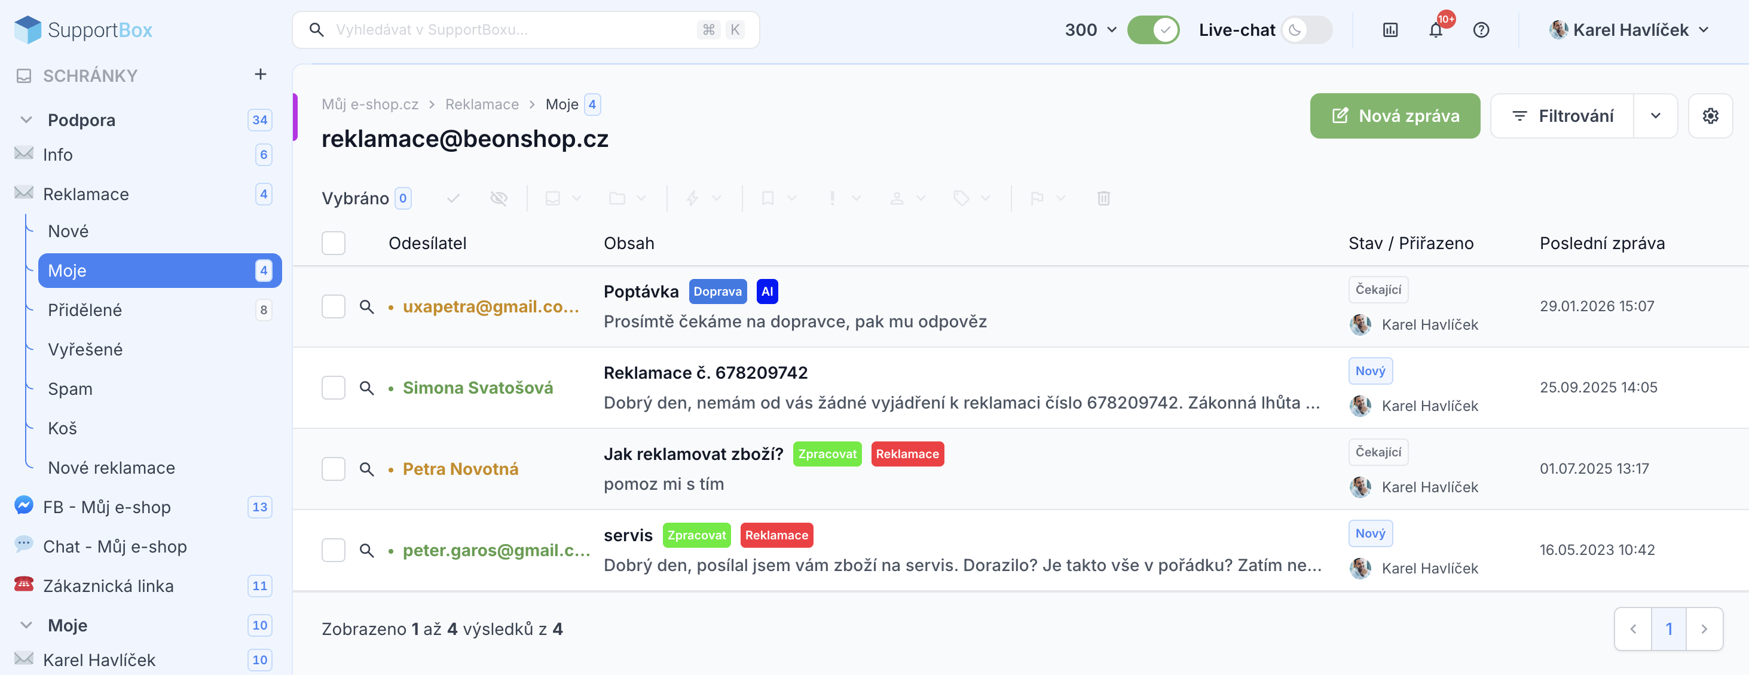Expand the Filtrování dropdown arrow
Screen dimensions: 1749x675
coord(1655,116)
